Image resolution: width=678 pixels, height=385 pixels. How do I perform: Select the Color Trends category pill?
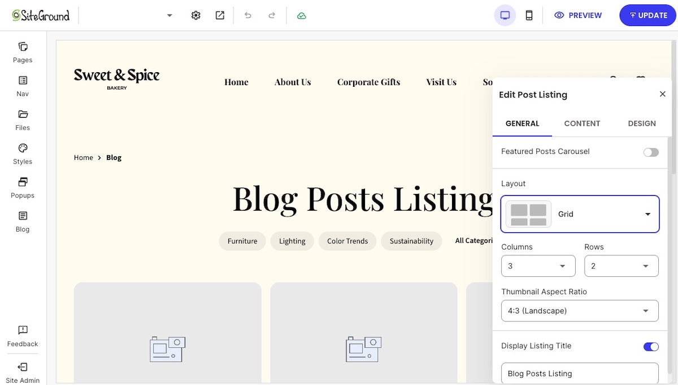347,241
